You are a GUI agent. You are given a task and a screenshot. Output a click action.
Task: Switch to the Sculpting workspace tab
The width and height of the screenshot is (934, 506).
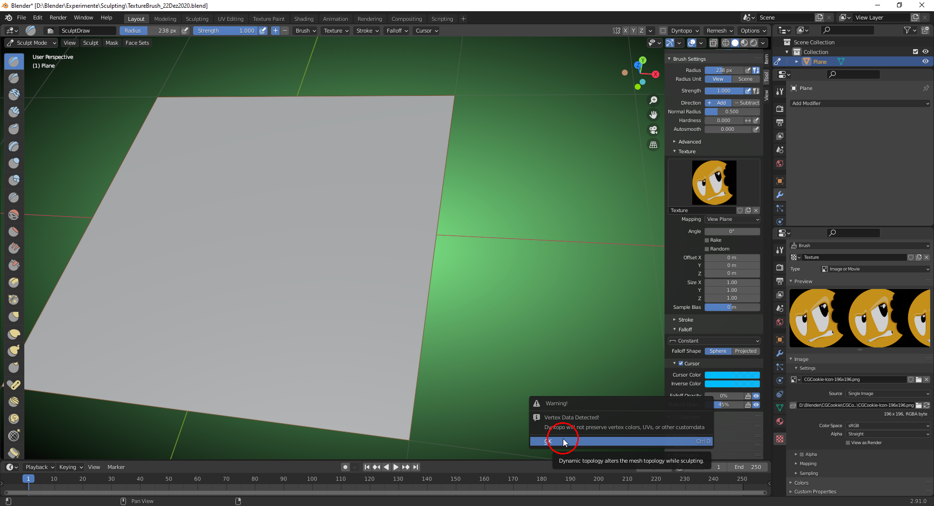point(197,19)
